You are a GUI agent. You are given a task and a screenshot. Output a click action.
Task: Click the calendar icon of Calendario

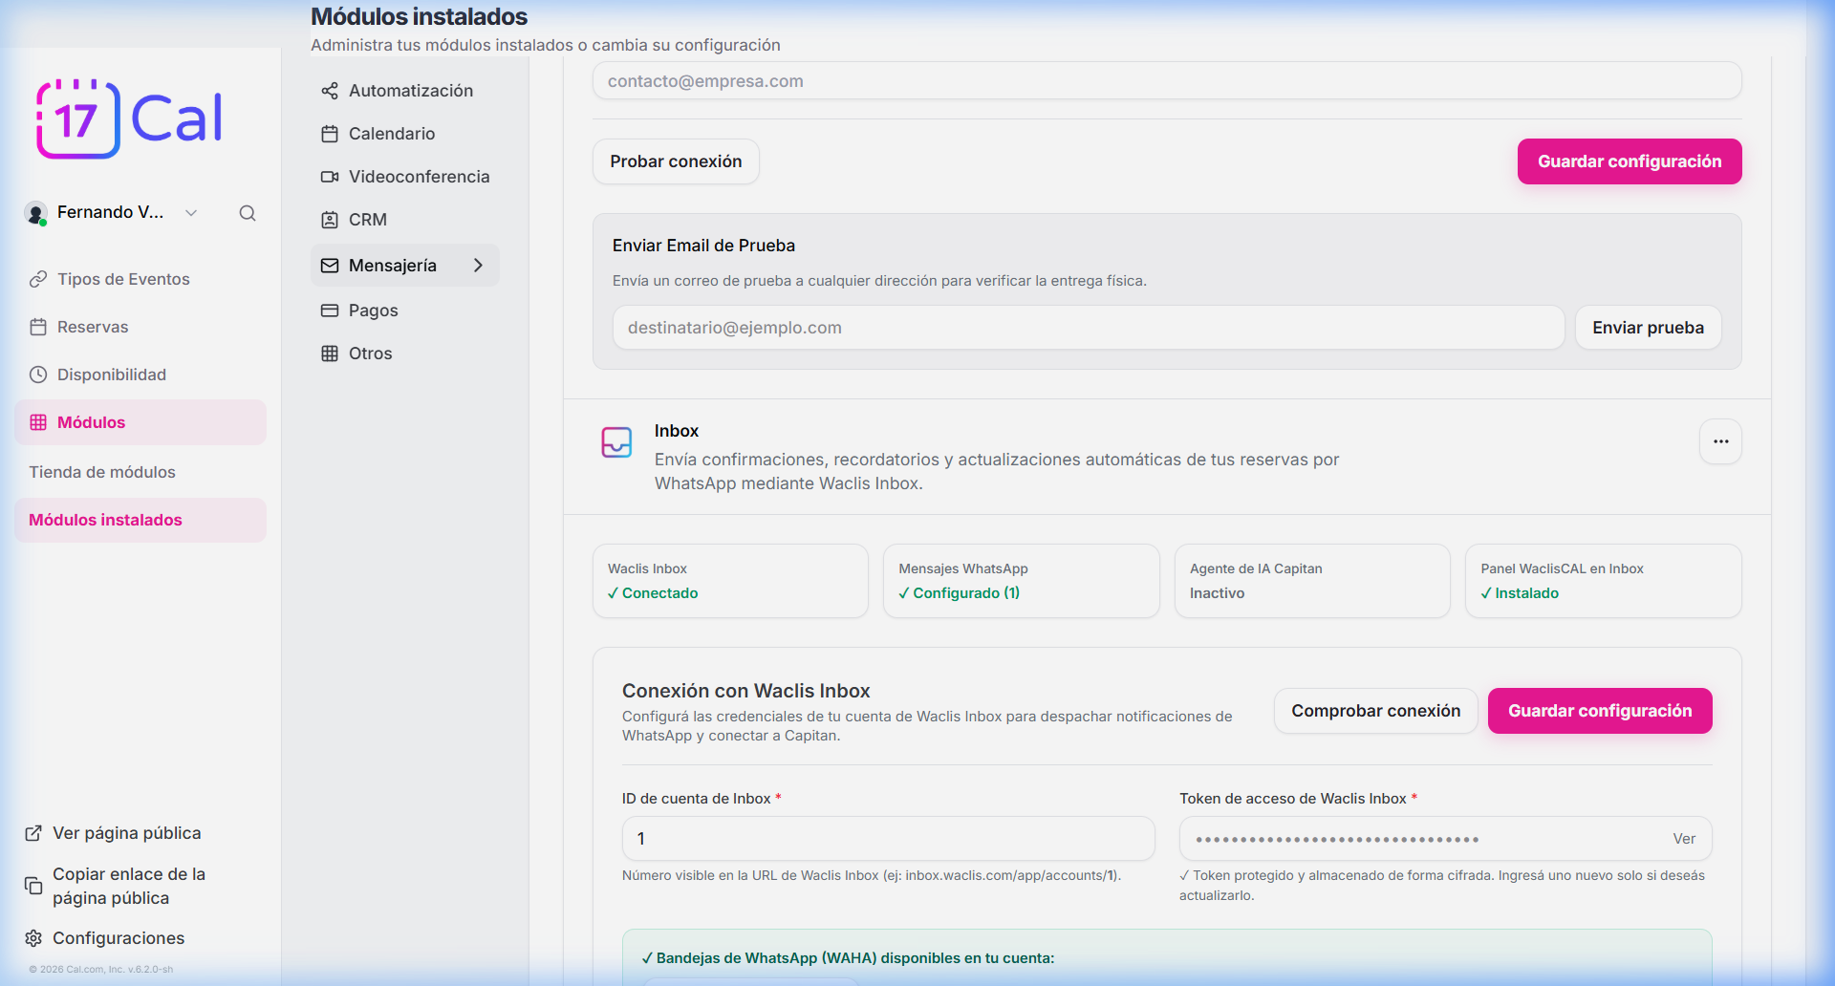pos(330,134)
